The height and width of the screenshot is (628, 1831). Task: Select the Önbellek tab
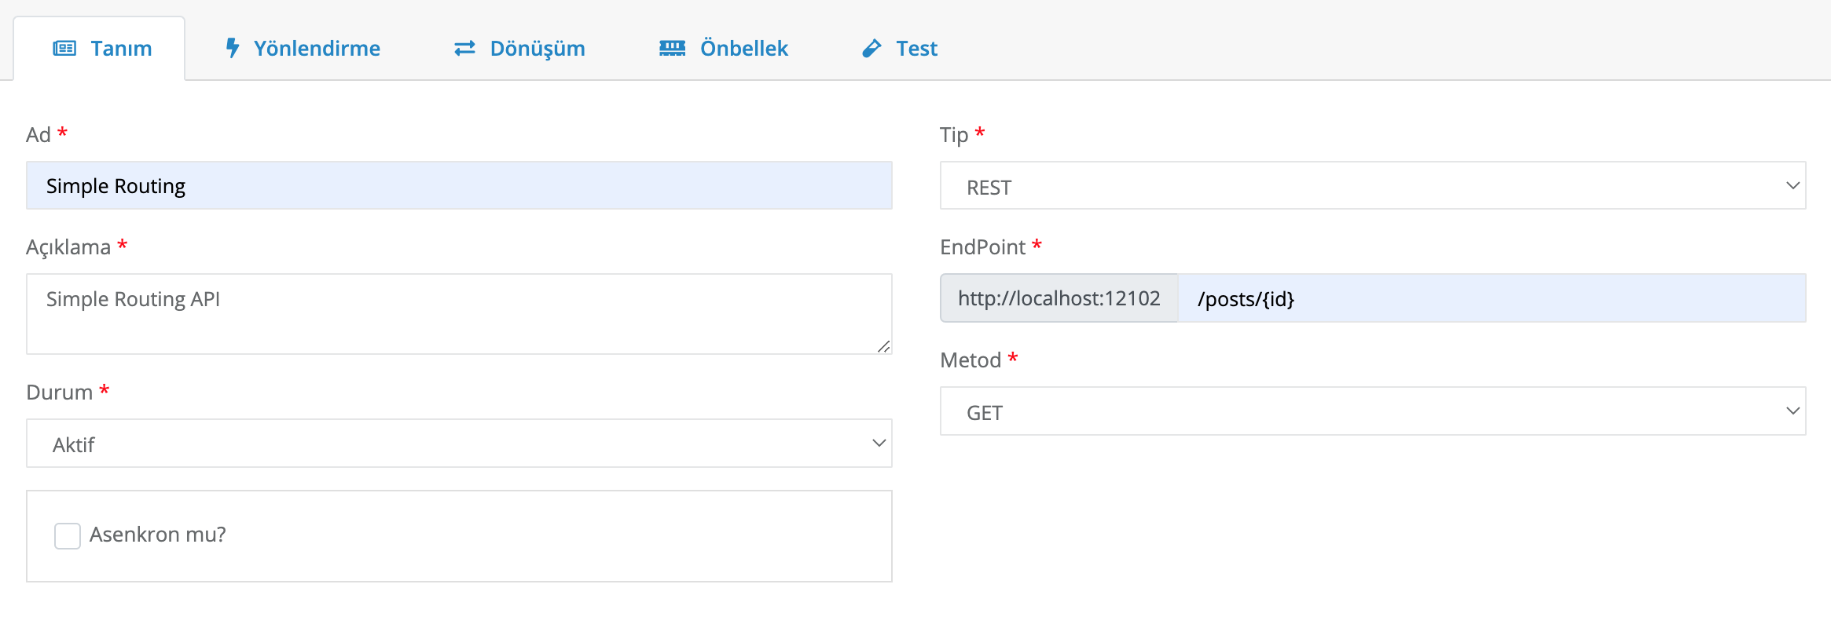coord(723,49)
